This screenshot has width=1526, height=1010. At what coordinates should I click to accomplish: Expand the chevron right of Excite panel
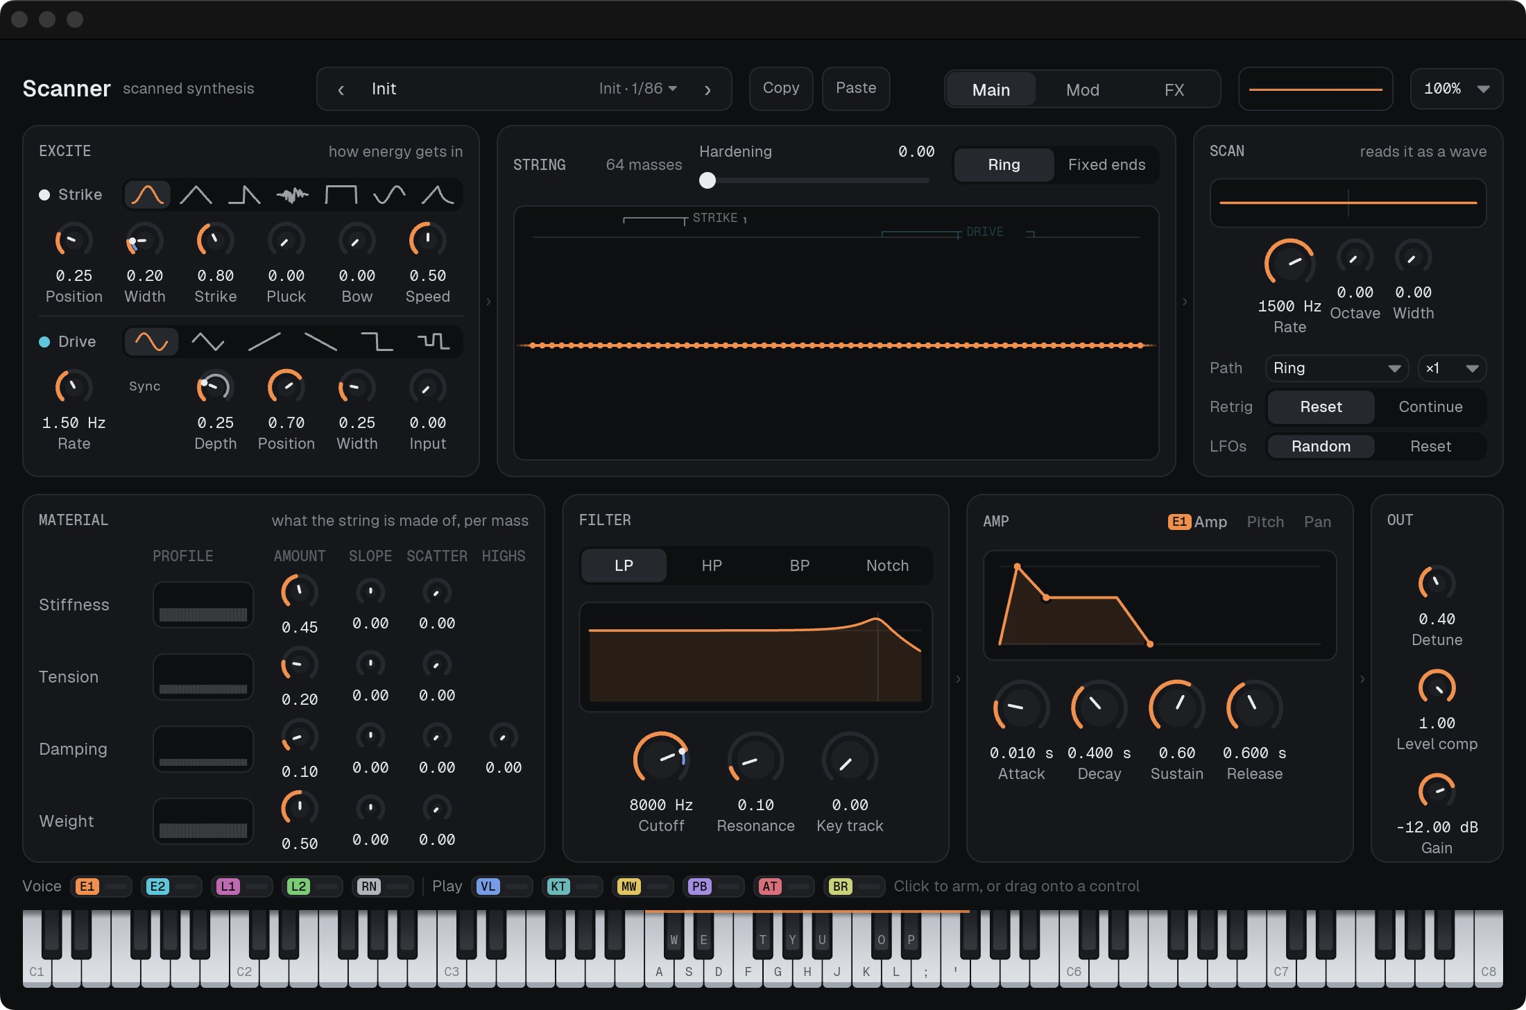488,302
